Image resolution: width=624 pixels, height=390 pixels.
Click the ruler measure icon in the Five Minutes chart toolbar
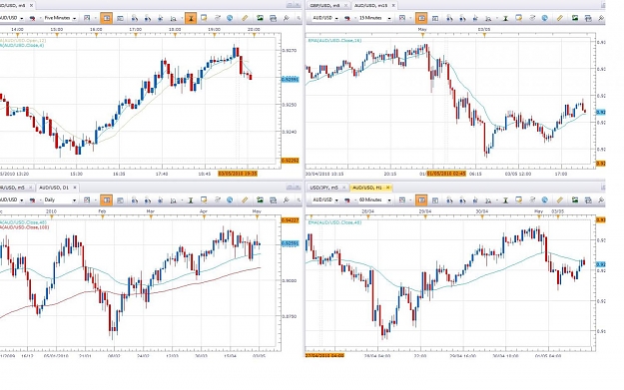[245, 18]
